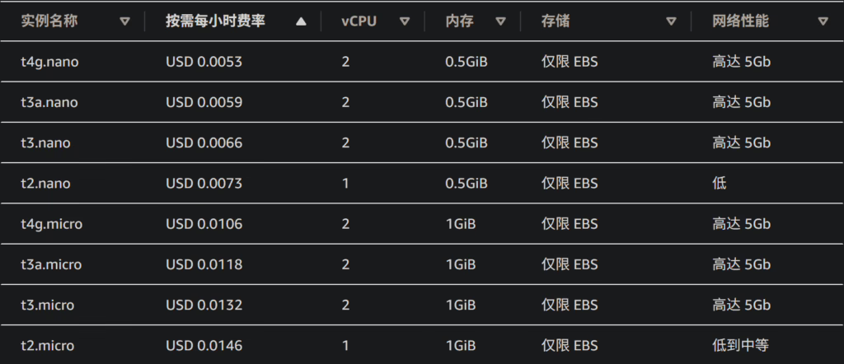The width and height of the screenshot is (844, 364).
Task: Select the t4g.nano instance row
Action: [x=422, y=62]
